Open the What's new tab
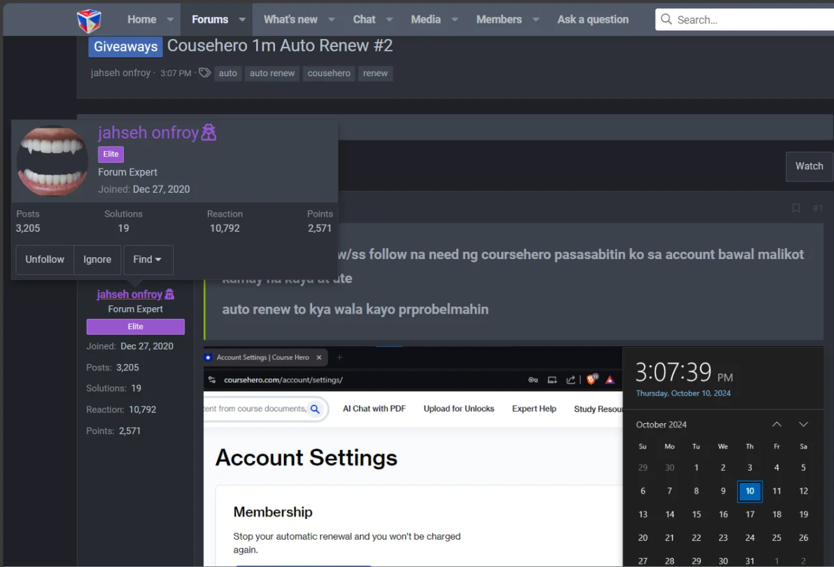Screen dimensions: 834x567 [x=290, y=20]
